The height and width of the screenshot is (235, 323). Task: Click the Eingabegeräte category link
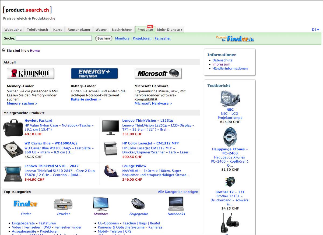point(23,223)
